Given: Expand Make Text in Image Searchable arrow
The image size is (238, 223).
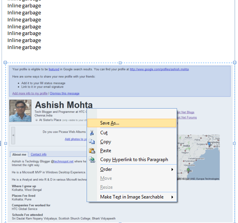Looking at the screenshot, I should tap(172, 197).
